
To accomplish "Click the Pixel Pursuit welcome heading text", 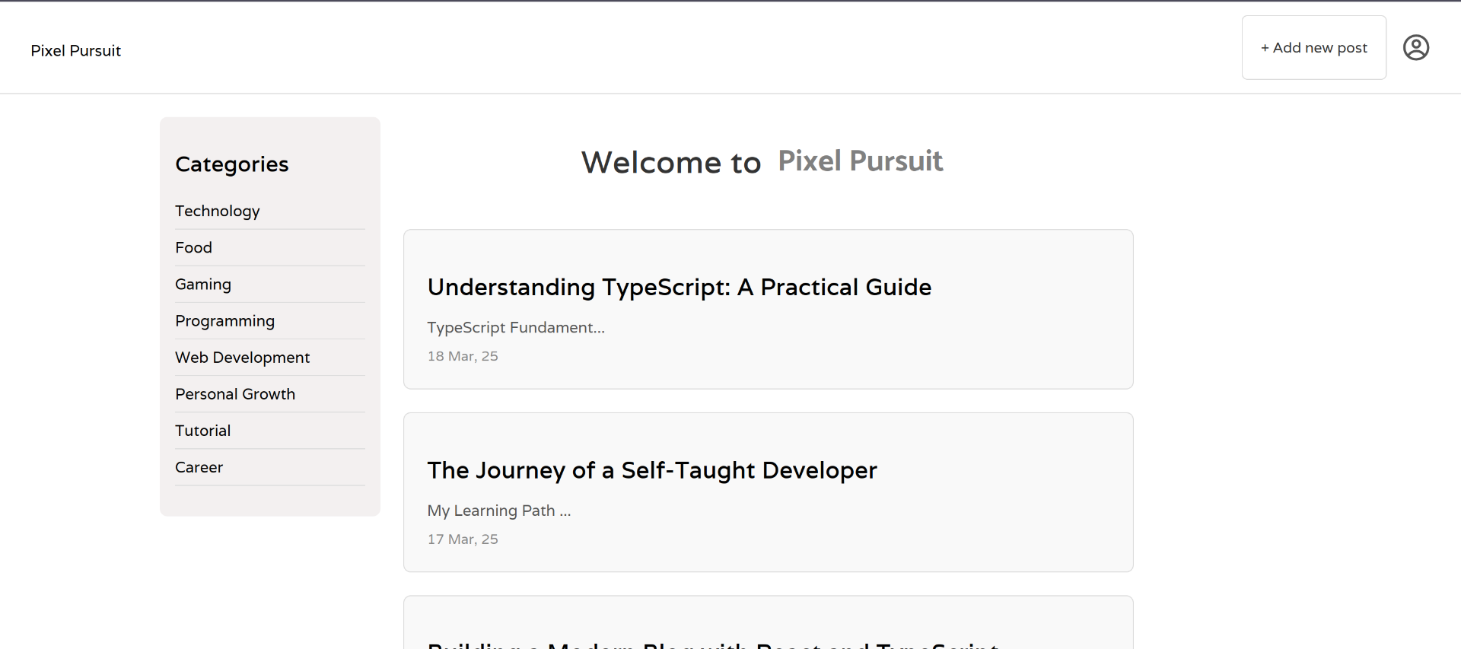I will 860,161.
